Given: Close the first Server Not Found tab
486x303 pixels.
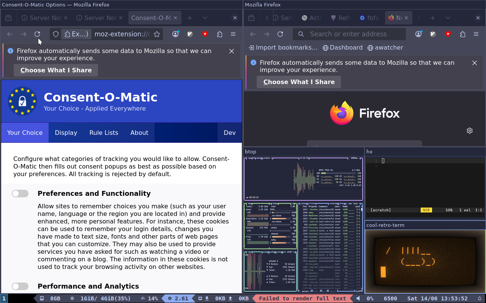Looking at the screenshot, I should pyautogui.click(x=66, y=18).
